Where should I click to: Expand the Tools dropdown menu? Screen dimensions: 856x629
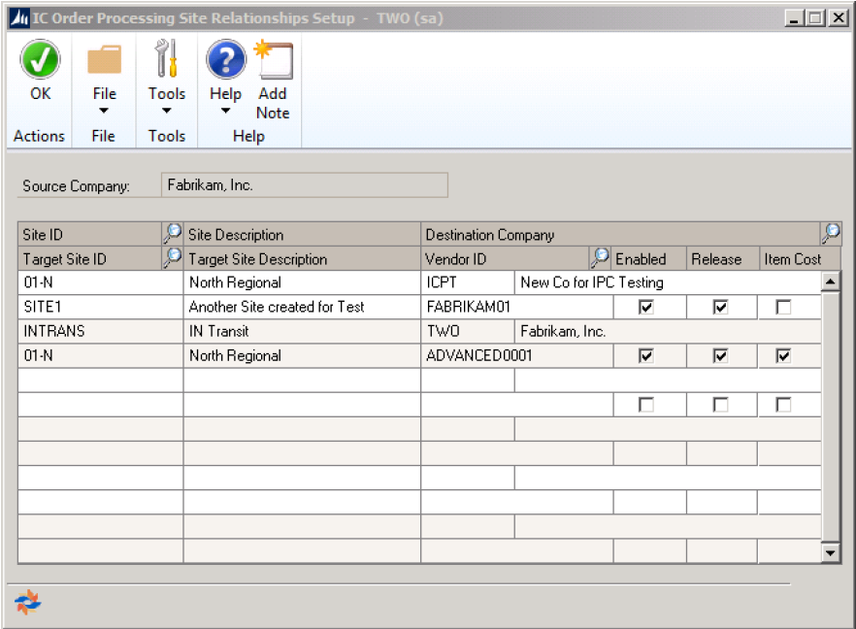[x=167, y=111]
